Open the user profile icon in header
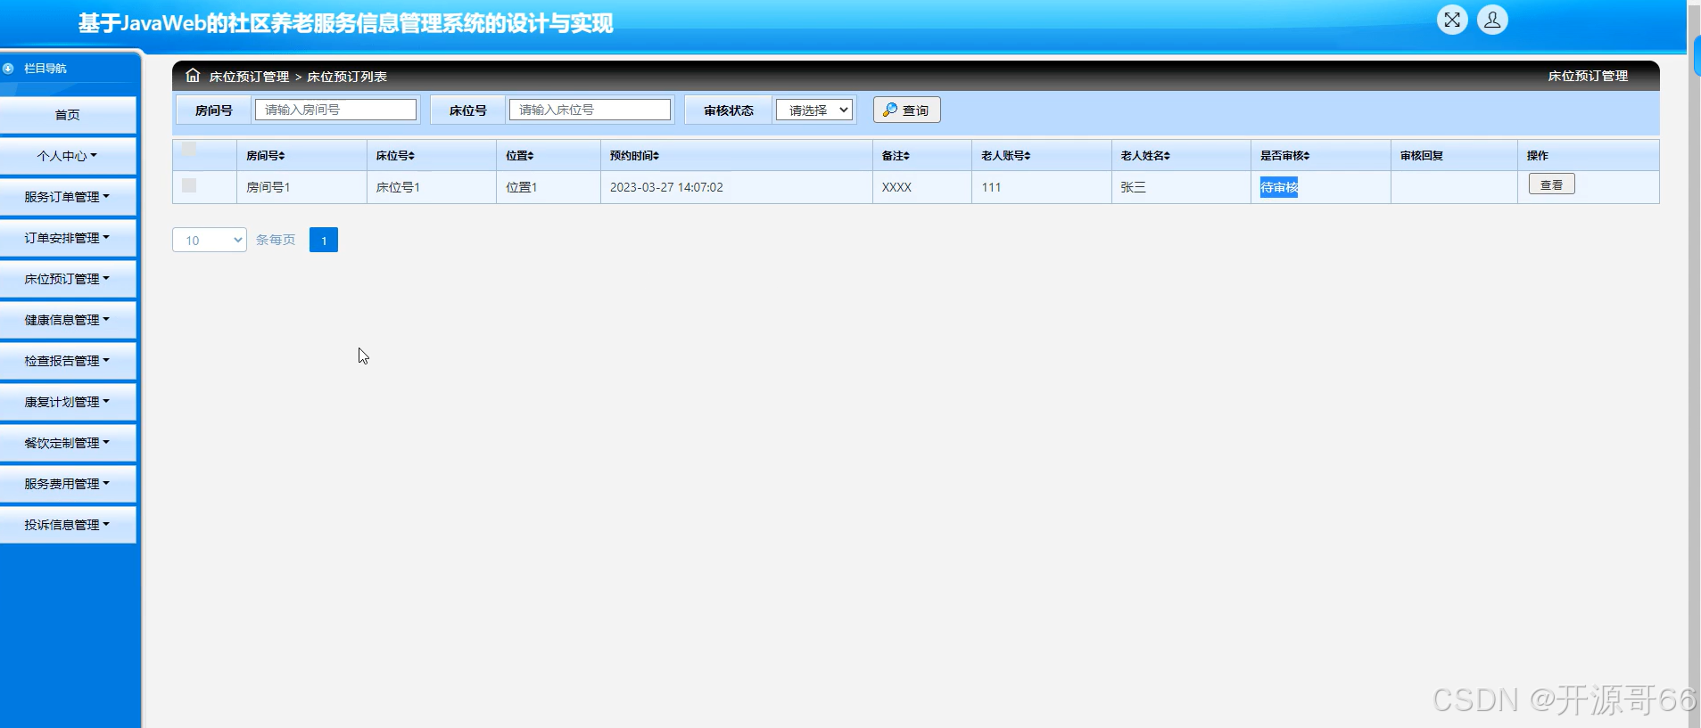Image resolution: width=1701 pixels, height=728 pixels. [x=1492, y=20]
